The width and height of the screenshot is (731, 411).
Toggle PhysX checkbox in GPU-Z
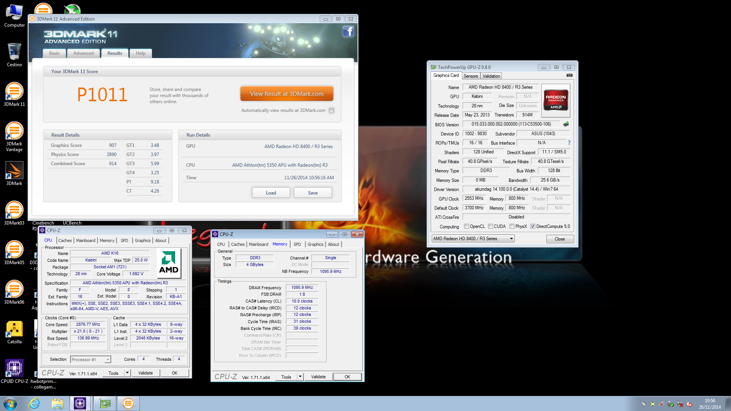tap(512, 226)
